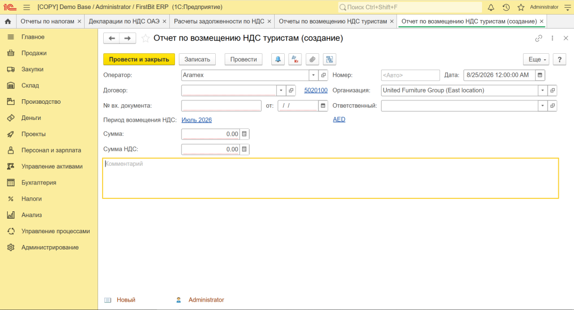
Task: Switch to Расчеты задолженности по НДС tab
Action: tap(219, 21)
